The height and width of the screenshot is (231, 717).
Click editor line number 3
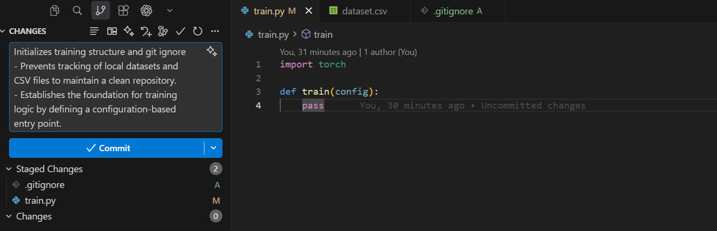(258, 92)
